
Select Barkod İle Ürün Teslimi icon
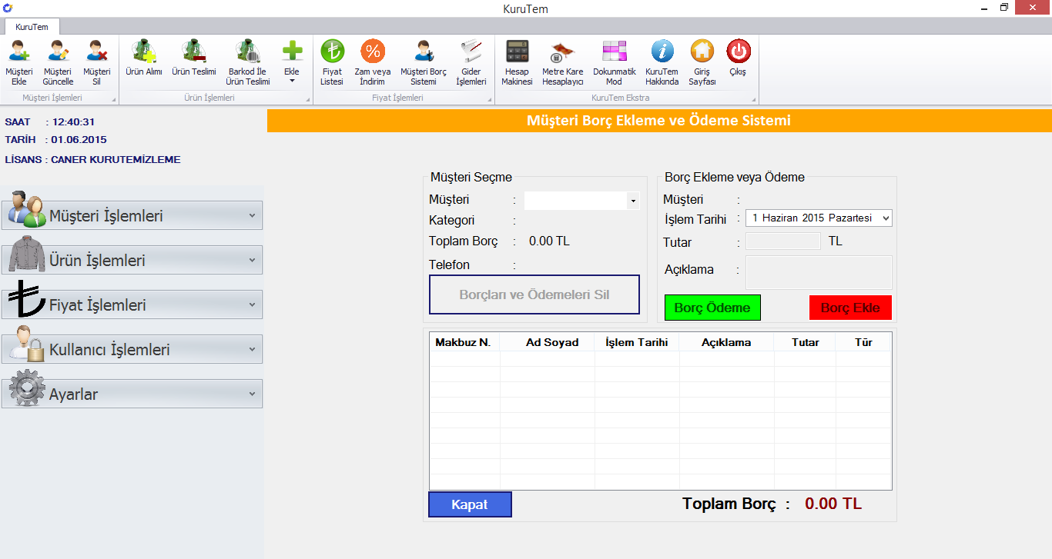click(248, 52)
